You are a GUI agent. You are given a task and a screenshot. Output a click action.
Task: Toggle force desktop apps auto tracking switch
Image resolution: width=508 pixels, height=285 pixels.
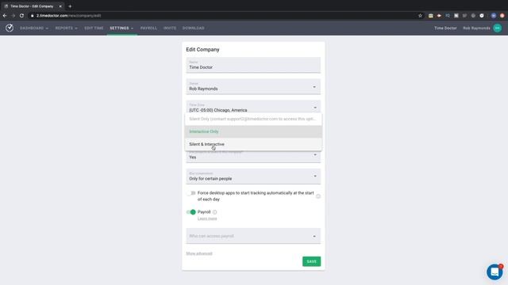coord(190,193)
